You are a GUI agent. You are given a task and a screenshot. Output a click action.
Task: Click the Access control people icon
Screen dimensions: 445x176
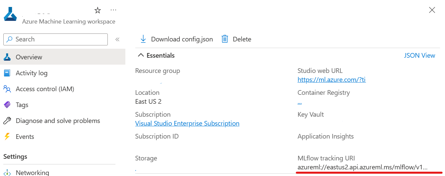pyautogui.click(x=7, y=89)
